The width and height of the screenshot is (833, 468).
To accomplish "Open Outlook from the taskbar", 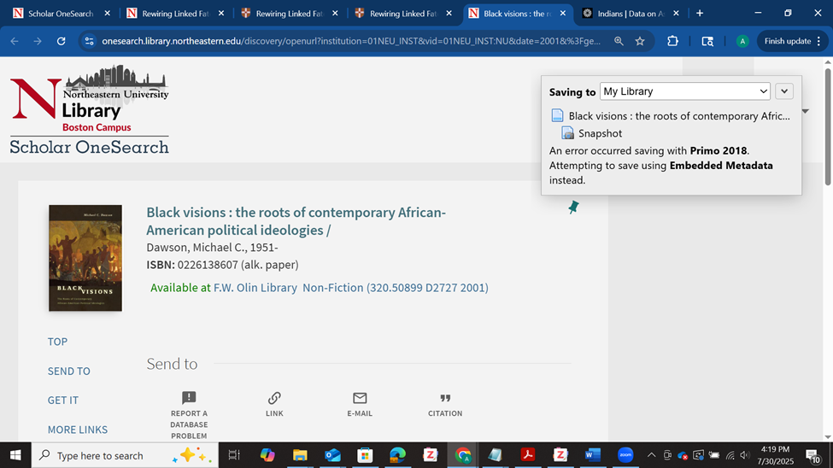I will tap(332, 455).
